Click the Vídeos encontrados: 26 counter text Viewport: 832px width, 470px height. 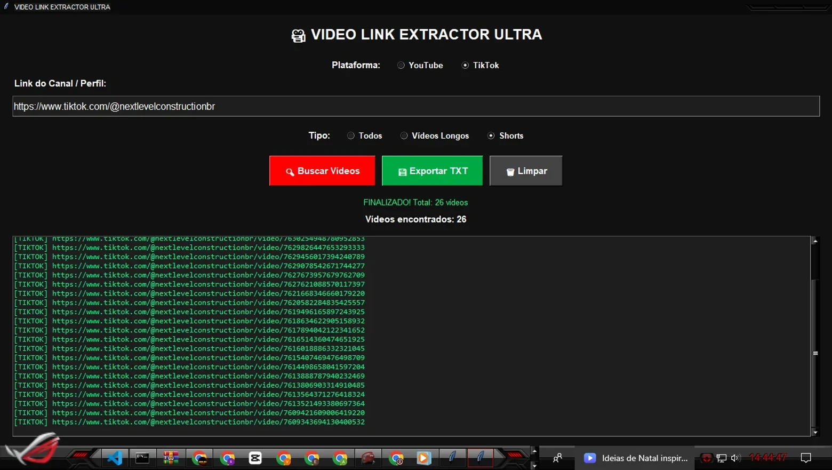coord(415,219)
